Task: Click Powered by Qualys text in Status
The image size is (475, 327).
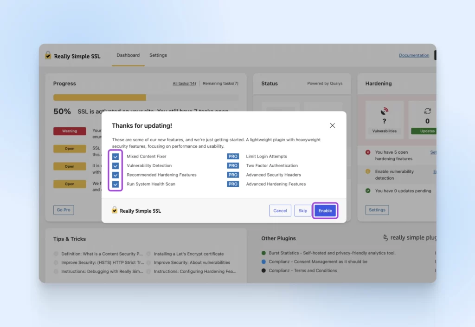Action: pos(325,84)
